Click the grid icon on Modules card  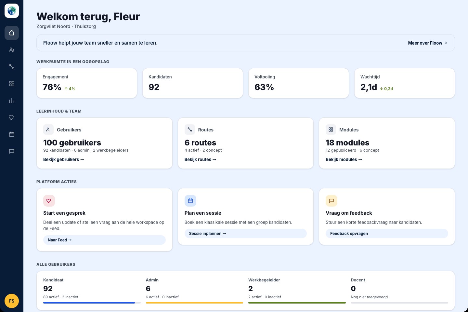click(331, 129)
